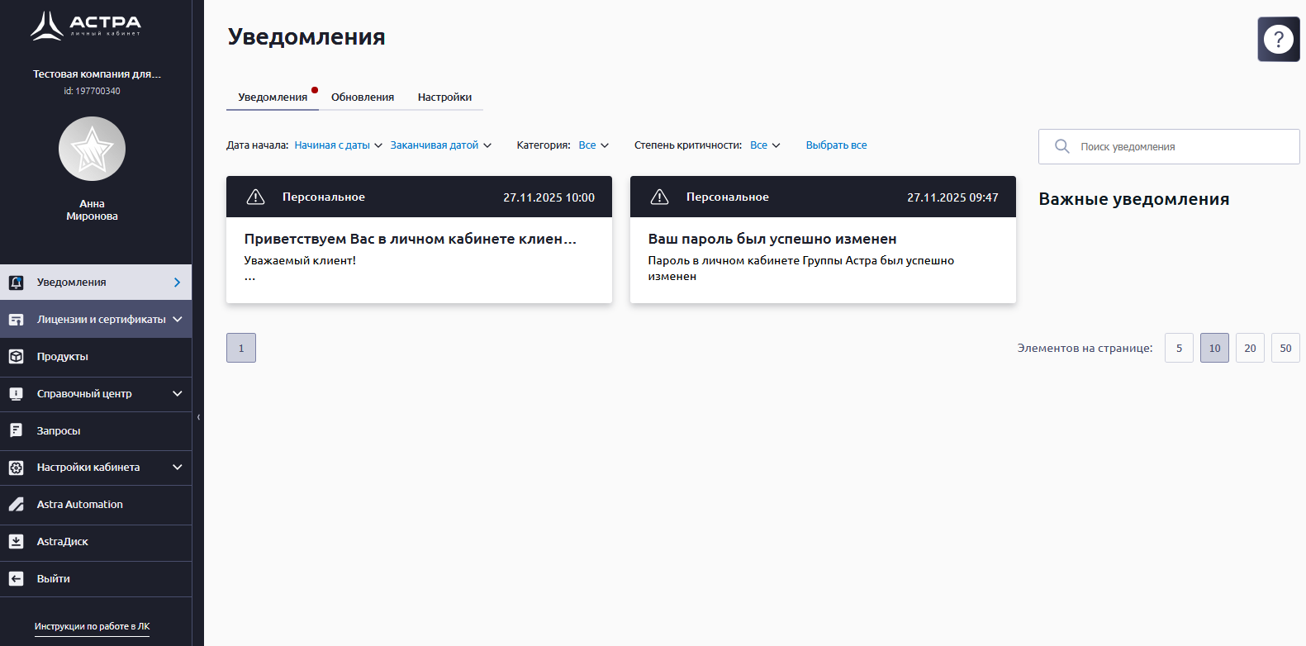
Task: Switch to the Settings tab
Action: (x=444, y=97)
